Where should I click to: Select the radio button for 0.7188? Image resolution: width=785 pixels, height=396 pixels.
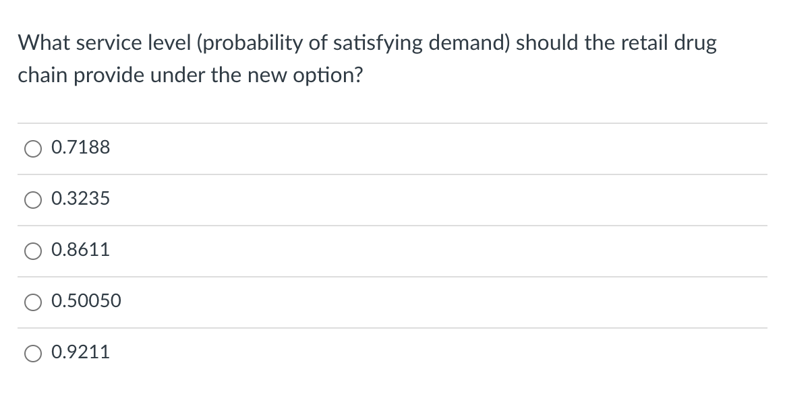pyautogui.click(x=34, y=148)
